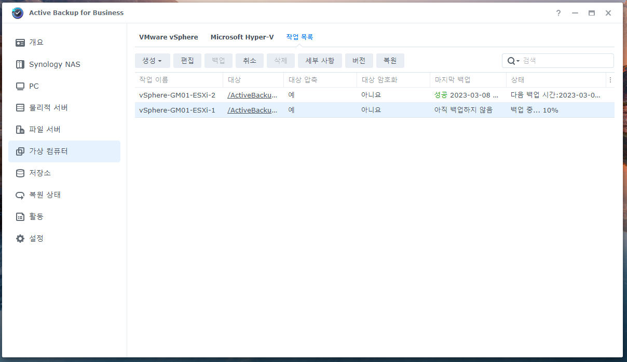
Task: Click the Active Backup for Business app logo
Action: point(18,13)
